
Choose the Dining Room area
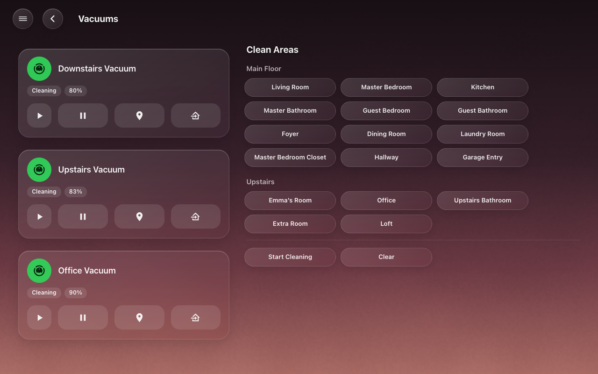pyautogui.click(x=386, y=134)
